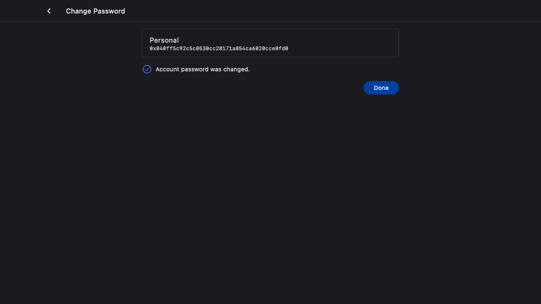Click the 'Account' word in the success notice
Viewport: 541px width, 304px height.
point(167,69)
